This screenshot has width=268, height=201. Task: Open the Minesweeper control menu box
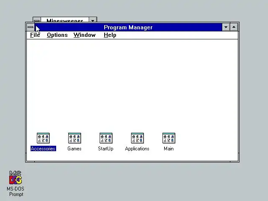[37, 20]
